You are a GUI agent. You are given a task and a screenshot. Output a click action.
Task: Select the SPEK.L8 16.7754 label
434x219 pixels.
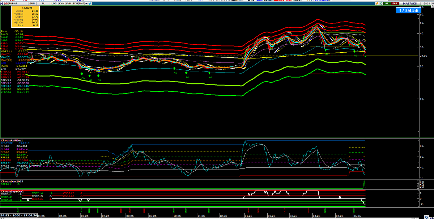(15, 92)
